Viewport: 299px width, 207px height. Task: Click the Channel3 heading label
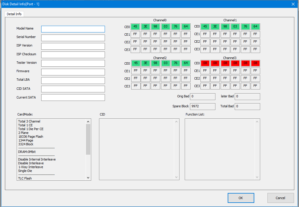click(x=230, y=58)
